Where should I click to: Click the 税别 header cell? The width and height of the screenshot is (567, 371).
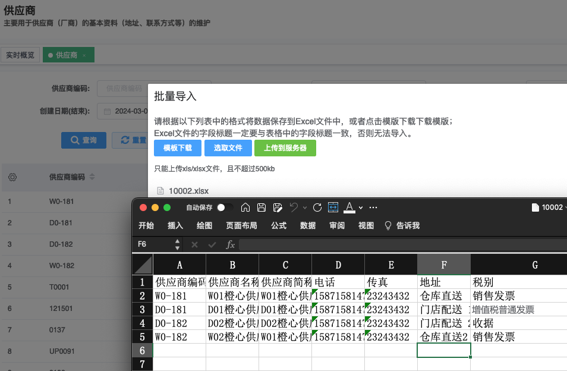pos(519,282)
